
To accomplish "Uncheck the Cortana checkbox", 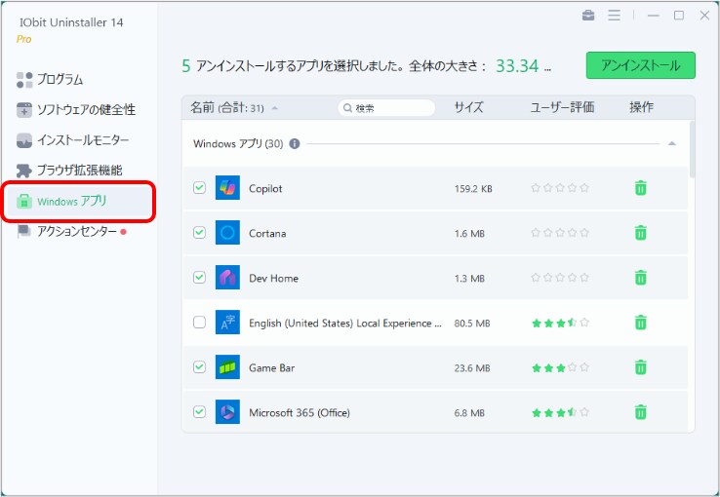I will pos(199,233).
